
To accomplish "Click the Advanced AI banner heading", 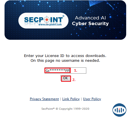I will (x=90, y=18).
